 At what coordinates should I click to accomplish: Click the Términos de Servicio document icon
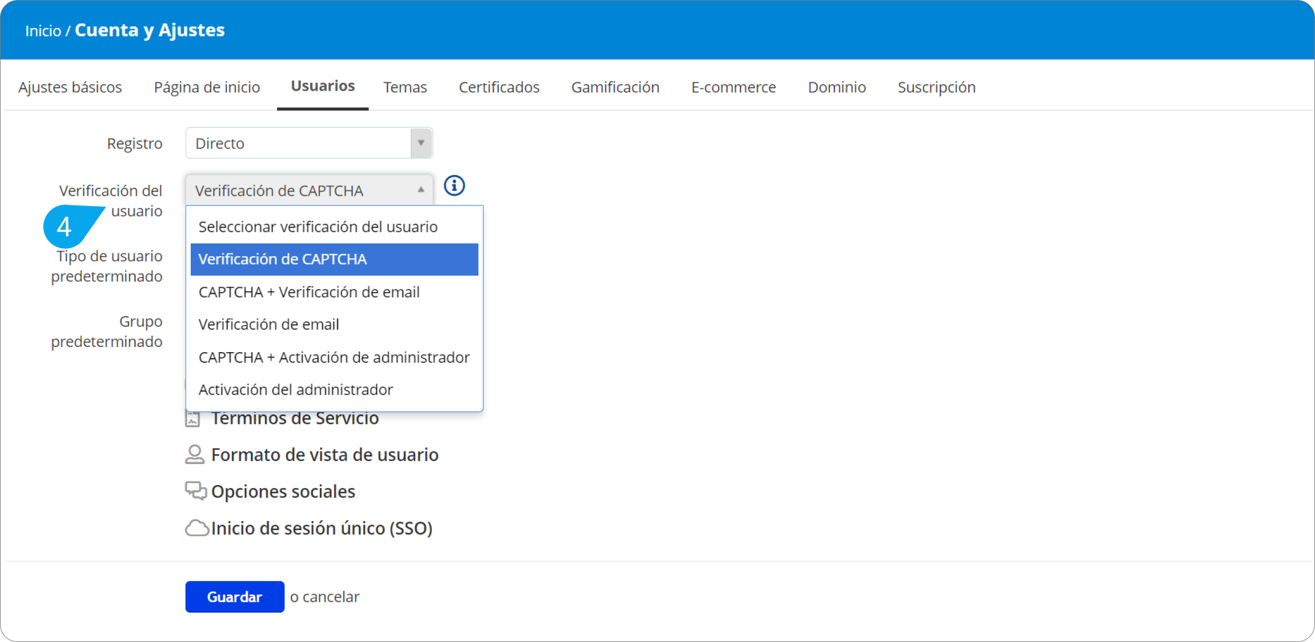tap(193, 419)
